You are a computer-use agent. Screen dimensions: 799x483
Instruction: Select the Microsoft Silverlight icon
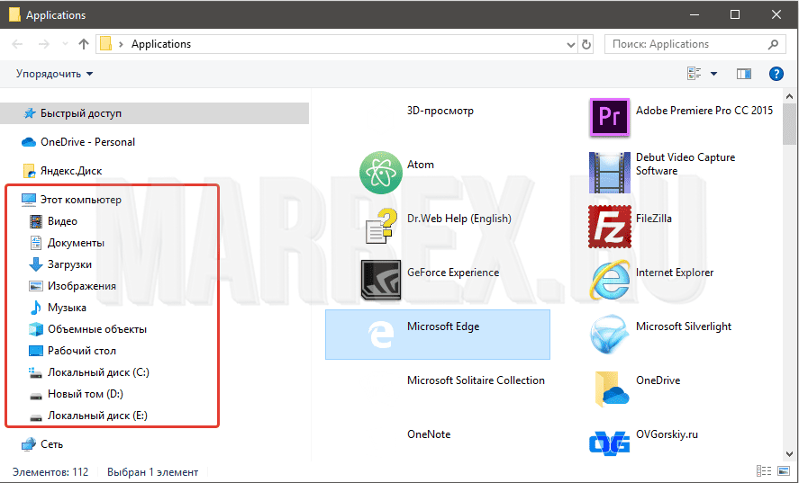pyautogui.click(x=610, y=335)
